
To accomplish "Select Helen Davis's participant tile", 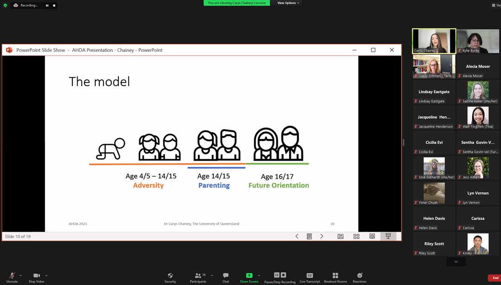I will point(434,218).
